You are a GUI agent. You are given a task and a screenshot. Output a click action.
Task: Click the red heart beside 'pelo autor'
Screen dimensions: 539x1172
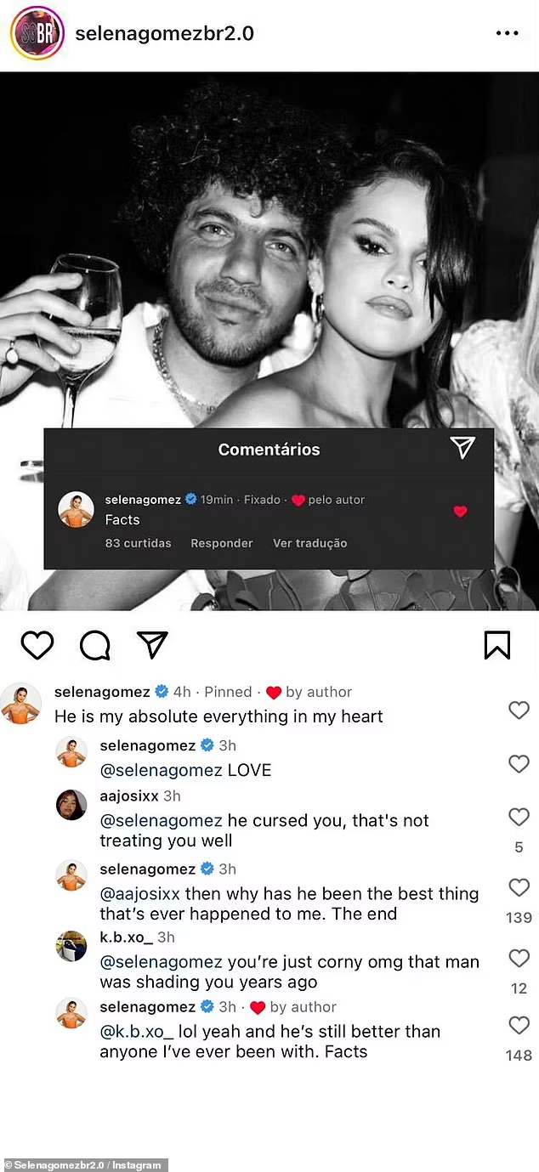[298, 500]
